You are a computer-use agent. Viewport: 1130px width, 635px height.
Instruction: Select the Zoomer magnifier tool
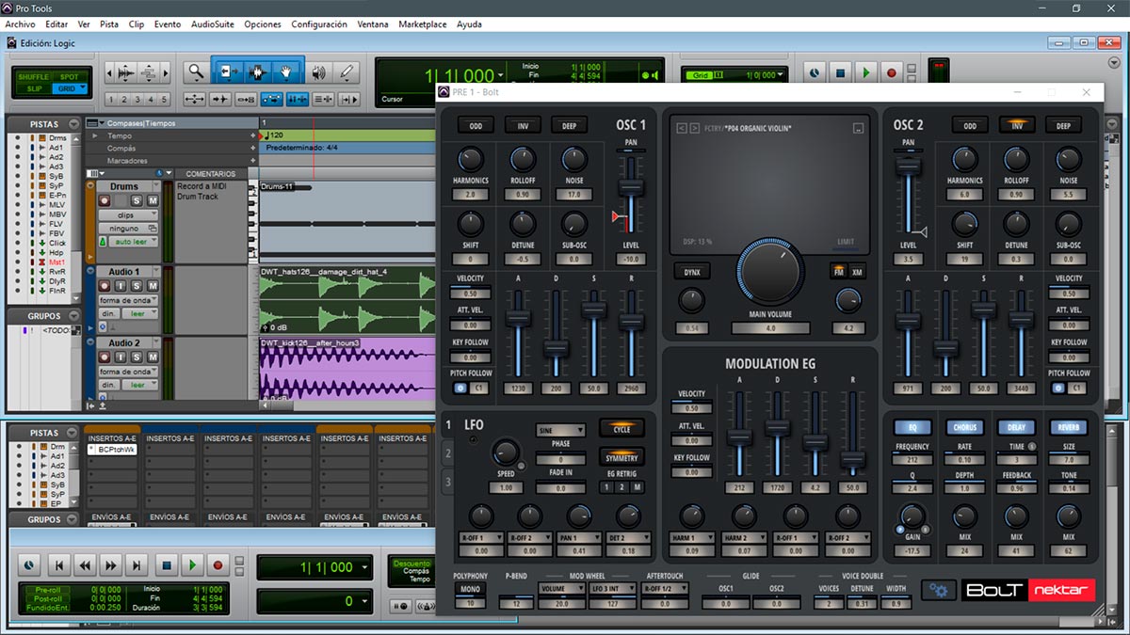click(195, 71)
